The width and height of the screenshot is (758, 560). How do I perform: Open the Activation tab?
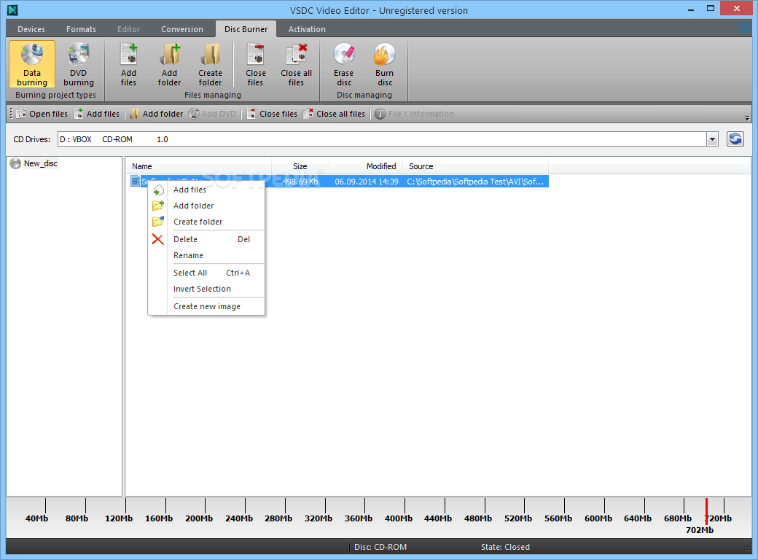click(x=307, y=29)
